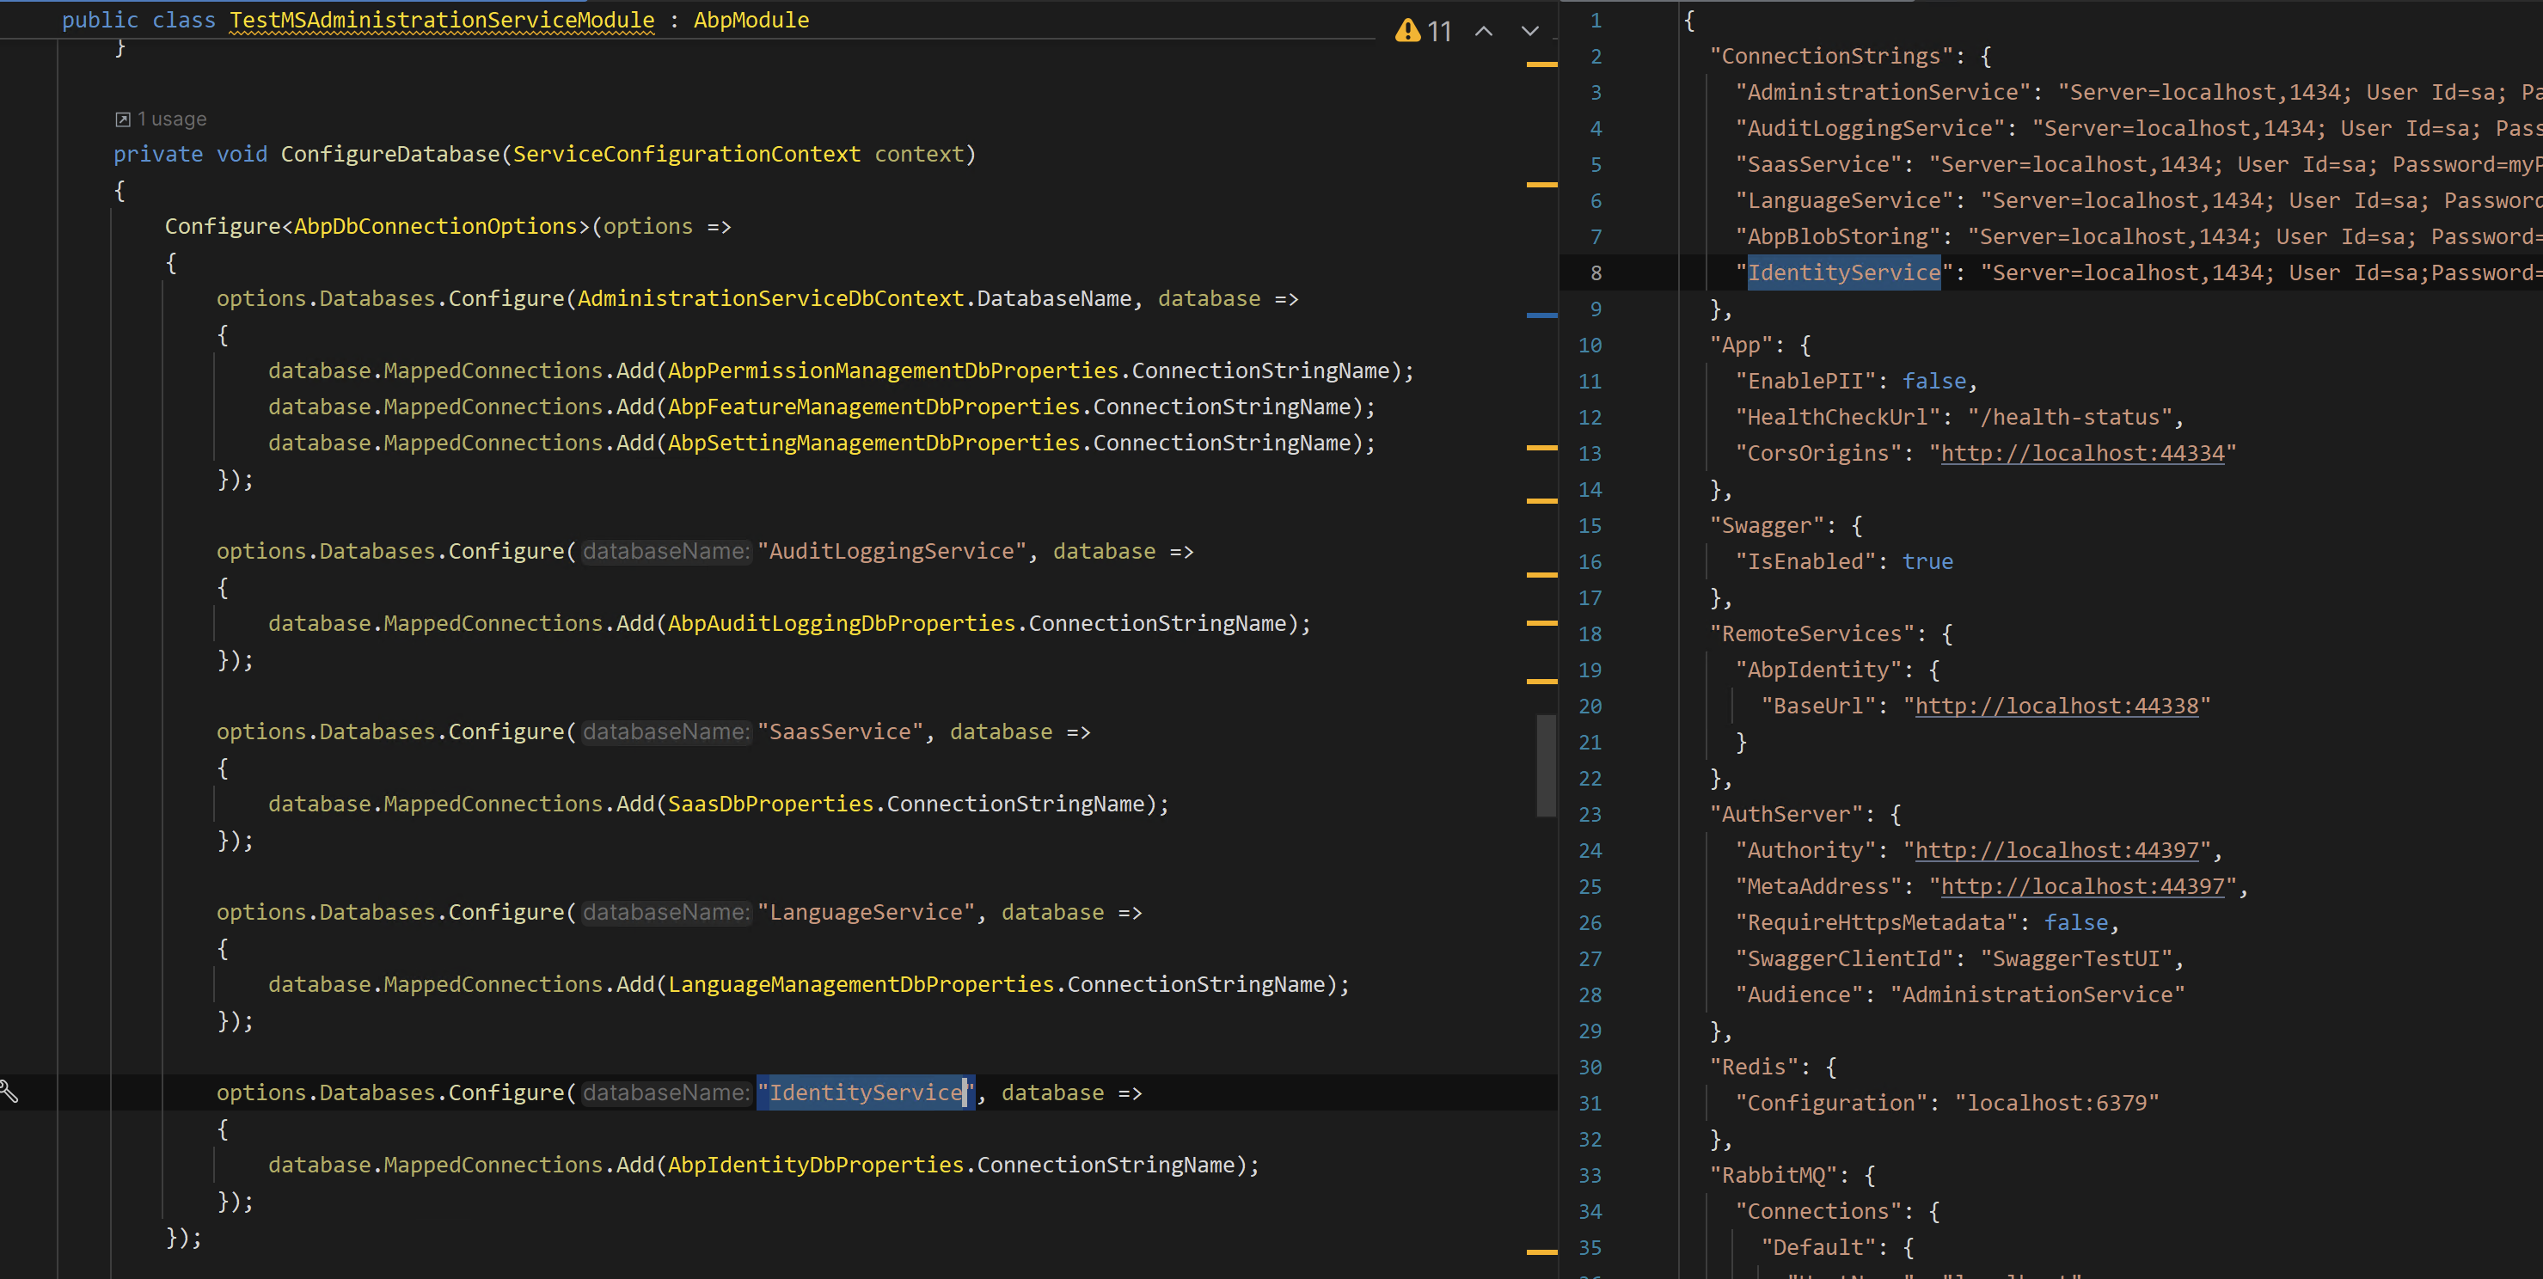Click the yellow warning triangle inspection icon
Screen dimensions: 2543x1279
[1406, 32]
